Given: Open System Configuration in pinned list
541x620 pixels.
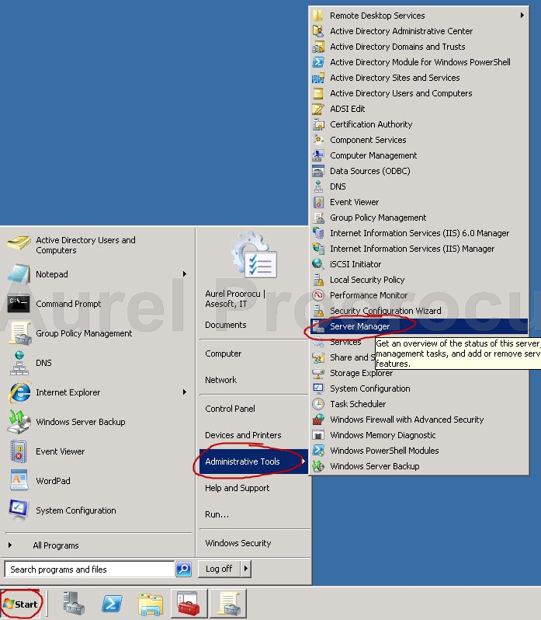Looking at the screenshot, I should pos(97,510).
